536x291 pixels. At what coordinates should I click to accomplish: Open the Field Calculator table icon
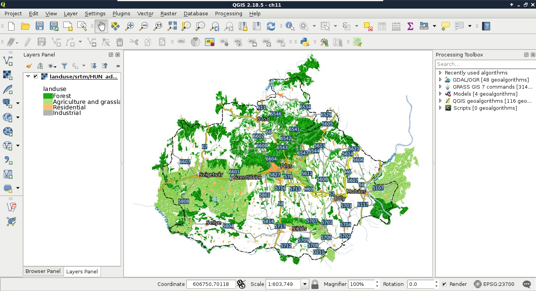(x=396, y=26)
